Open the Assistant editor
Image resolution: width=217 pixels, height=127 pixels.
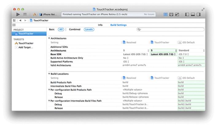pos(171,14)
